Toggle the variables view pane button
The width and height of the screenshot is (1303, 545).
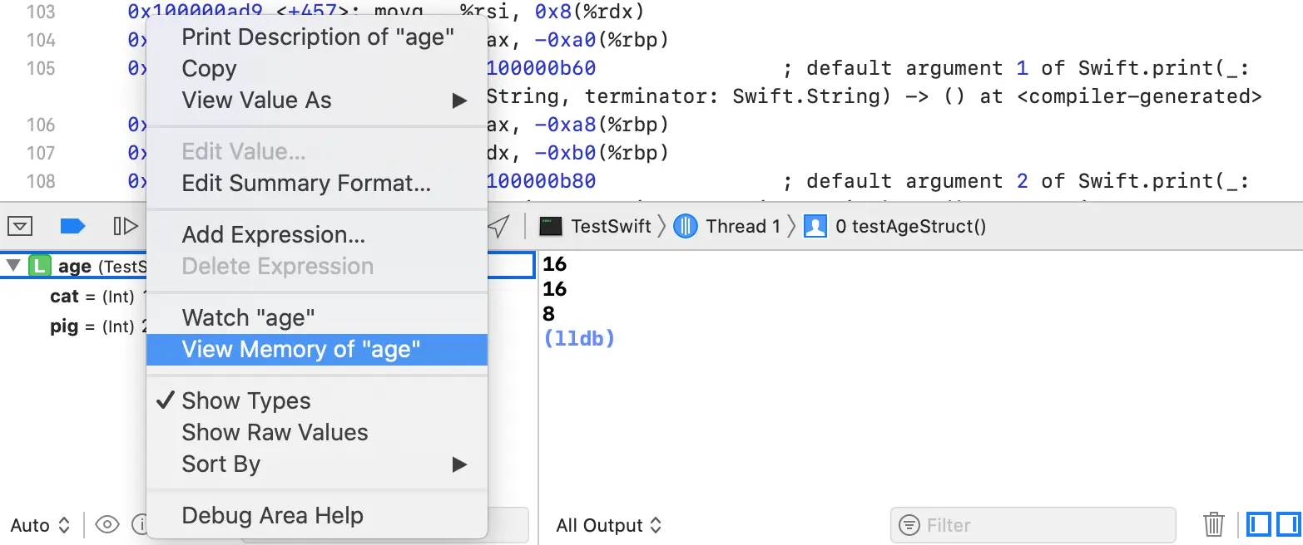1261,525
